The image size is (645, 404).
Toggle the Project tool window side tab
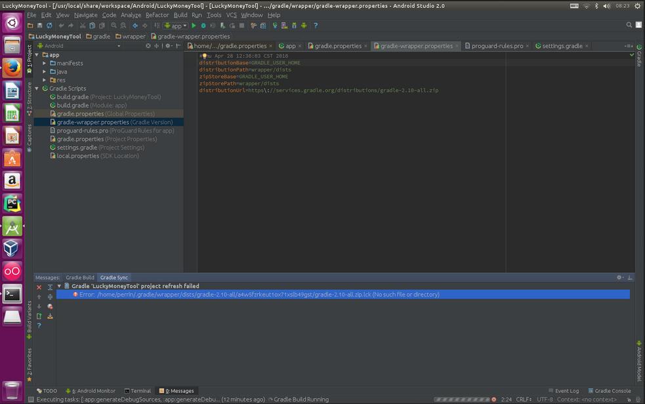(x=30, y=59)
